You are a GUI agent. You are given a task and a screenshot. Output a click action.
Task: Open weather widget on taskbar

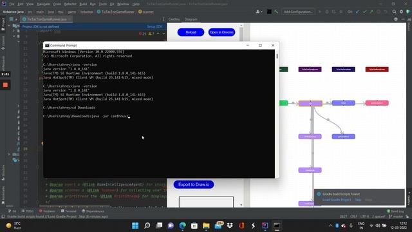(14, 226)
